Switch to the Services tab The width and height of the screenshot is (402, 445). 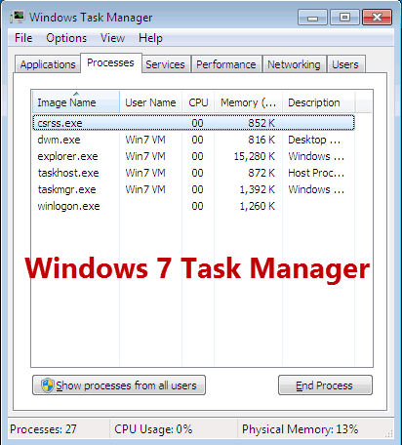coord(165,64)
